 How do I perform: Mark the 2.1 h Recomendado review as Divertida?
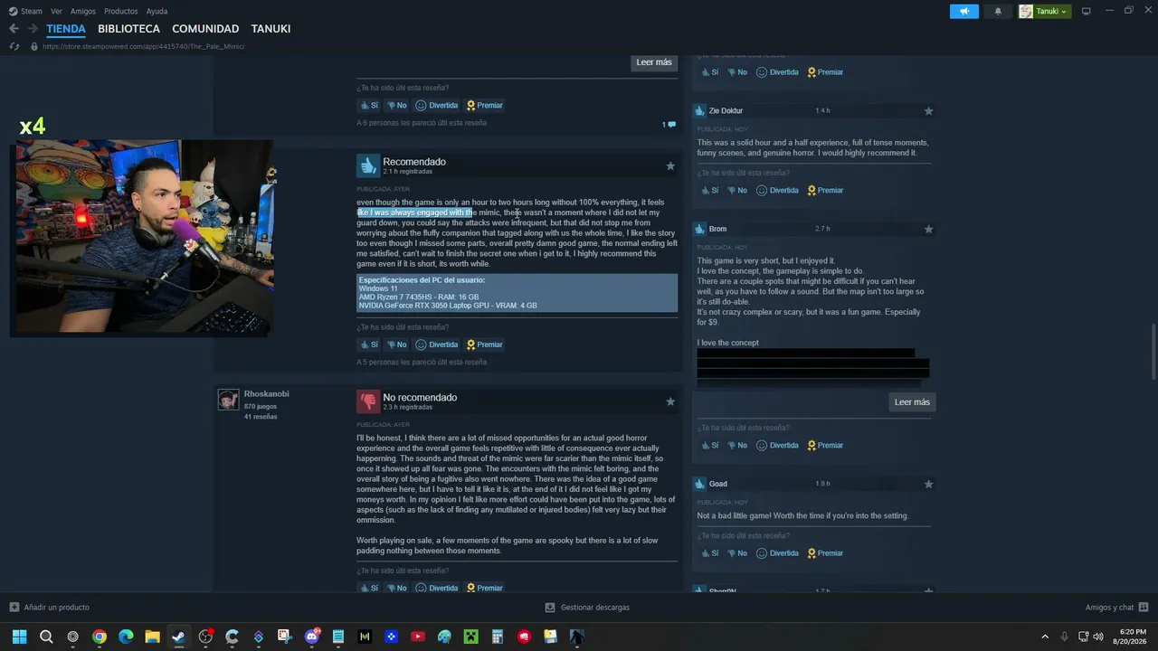coord(437,344)
